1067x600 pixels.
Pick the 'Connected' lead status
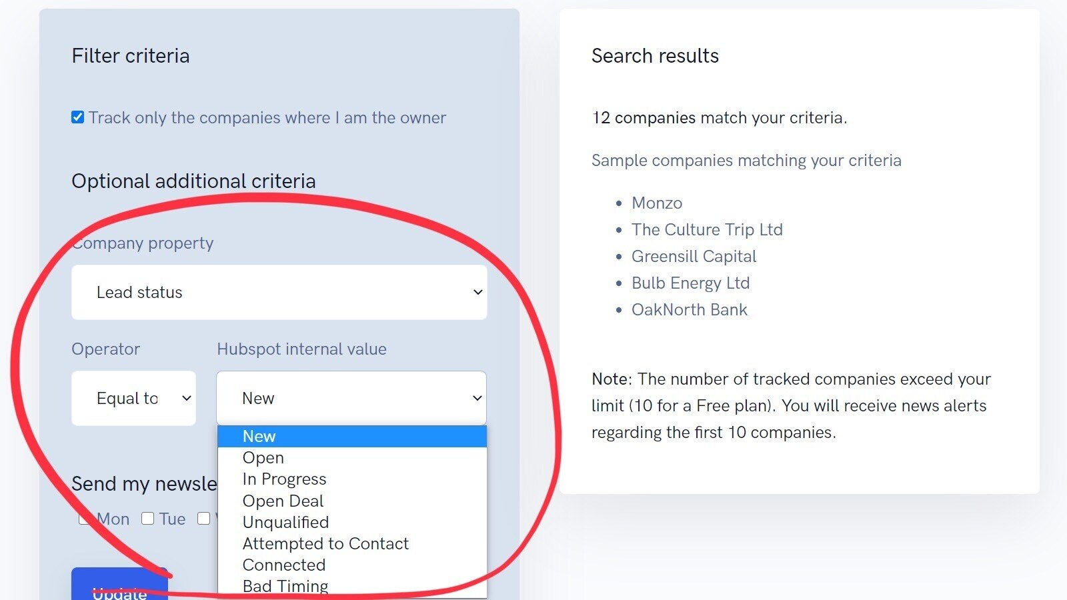(284, 565)
